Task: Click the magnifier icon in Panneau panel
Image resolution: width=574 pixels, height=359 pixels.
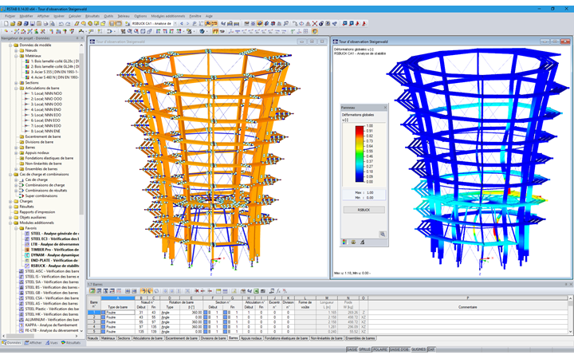Action: [x=383, y=234]
